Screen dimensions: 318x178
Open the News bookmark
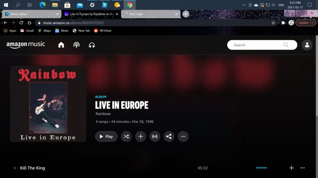[62, 31]
